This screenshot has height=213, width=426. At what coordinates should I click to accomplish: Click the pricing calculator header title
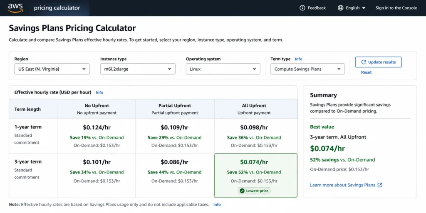[57, 8]
